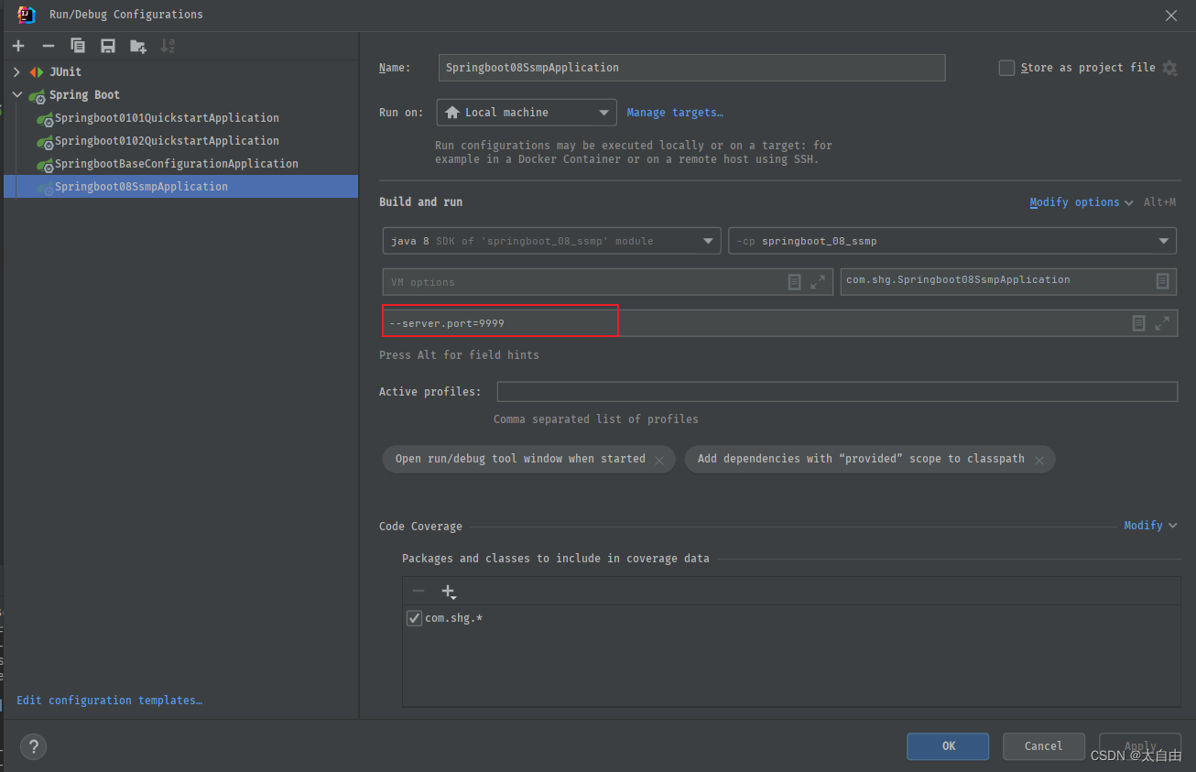The width and height of the screenshot is (1196, 772).
Task: Add new configuration with plus icon
Action: (18, 46)
